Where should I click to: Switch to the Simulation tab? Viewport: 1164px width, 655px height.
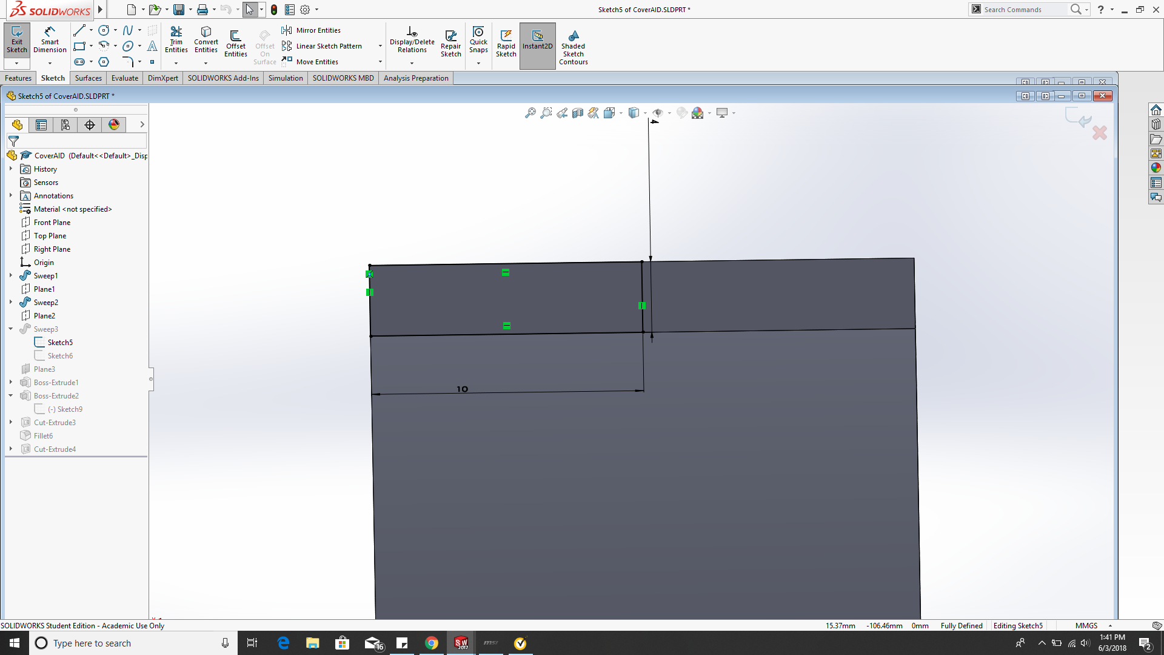click(x=286, y=78)
